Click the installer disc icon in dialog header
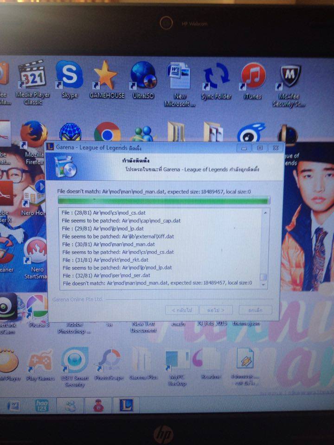This screenshot has width=334, height=445. (65, 166)
